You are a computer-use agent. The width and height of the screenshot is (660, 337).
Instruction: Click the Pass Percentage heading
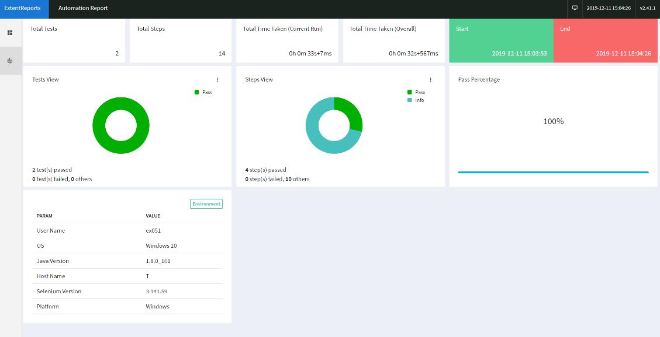[x=479, y=79]
